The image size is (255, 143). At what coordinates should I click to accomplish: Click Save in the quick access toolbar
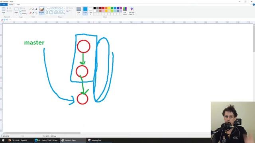click(2, 19)
